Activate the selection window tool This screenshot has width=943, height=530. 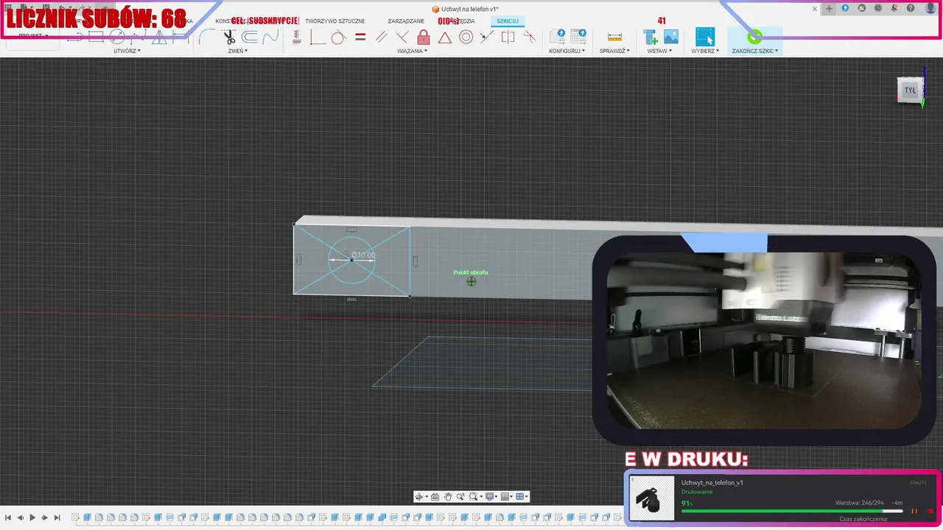point(705,37)
